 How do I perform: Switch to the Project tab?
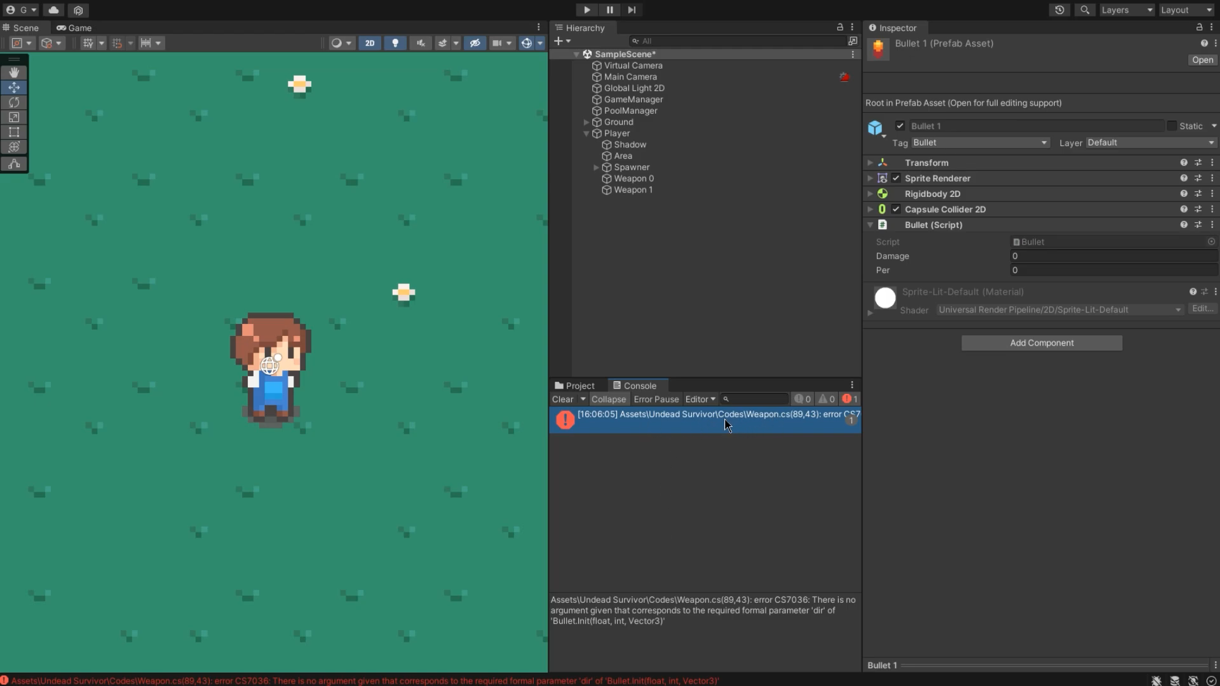(574, 386)
